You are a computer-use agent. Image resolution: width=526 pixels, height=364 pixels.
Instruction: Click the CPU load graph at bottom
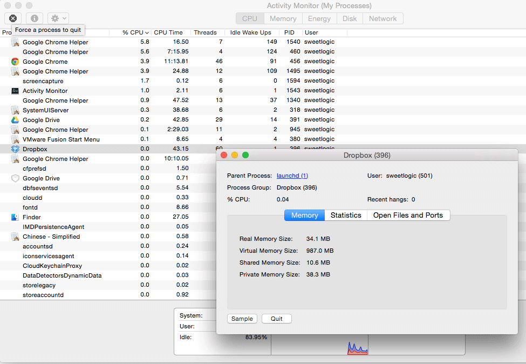(x=358, y=348)
